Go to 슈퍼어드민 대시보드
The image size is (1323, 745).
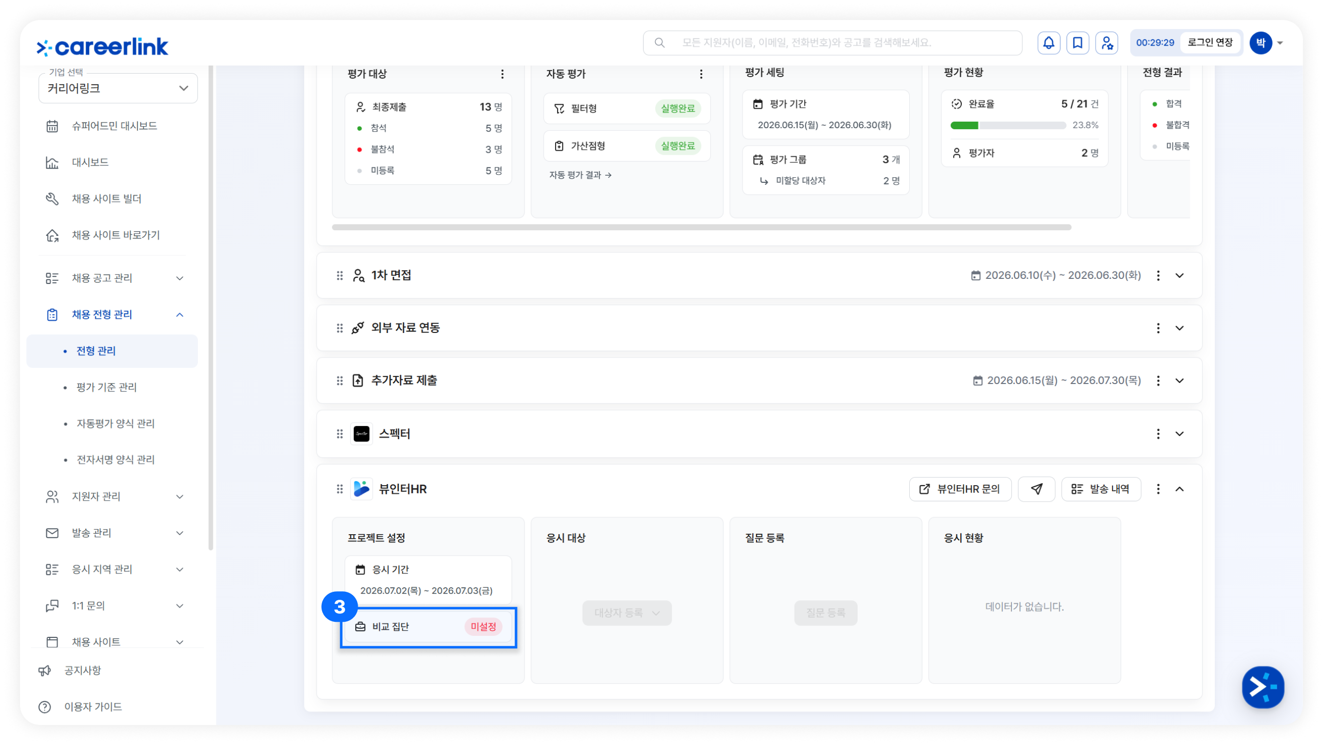[x=114, y=126]
